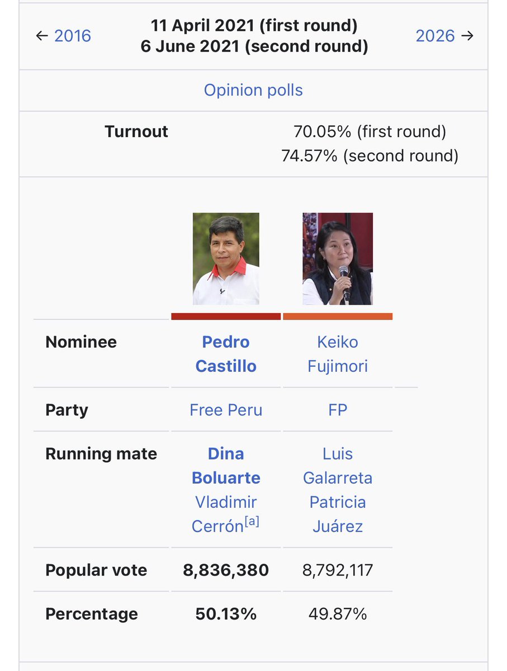507x671 pixels.
Task: Open the FP party link
Action: [338, 410]
